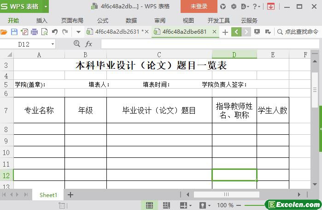322x210 pixels.
Task: Open the 视图 ribbon tab
Action: (188, 21)
